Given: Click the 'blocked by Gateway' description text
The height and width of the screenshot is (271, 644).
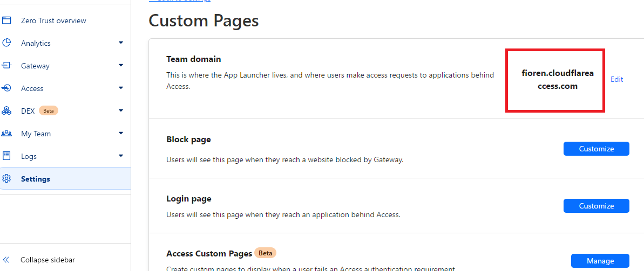Looking at the screenshot, I should tap(284, 160).
